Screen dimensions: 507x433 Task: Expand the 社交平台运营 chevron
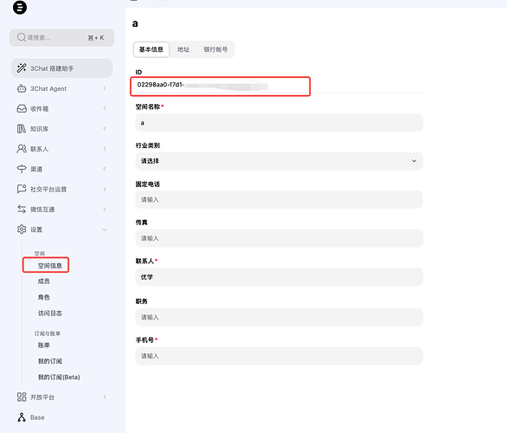(x=105, y=189)
